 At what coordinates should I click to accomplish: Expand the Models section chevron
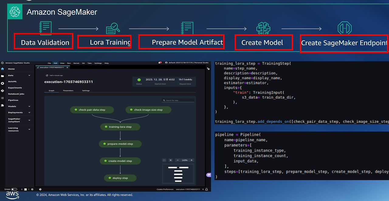coord(29,106)
